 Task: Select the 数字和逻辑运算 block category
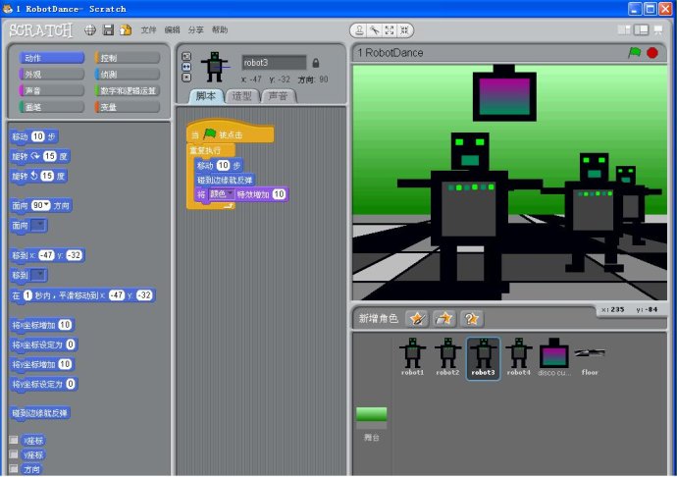click(x=128, y=90)
